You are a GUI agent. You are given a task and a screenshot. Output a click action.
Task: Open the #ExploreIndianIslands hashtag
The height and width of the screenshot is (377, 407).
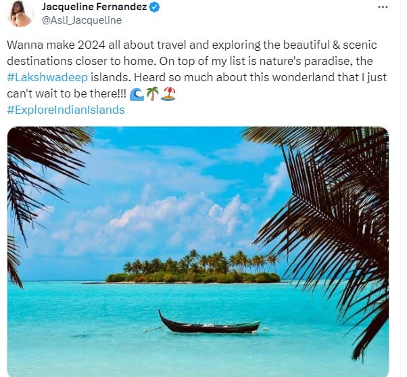(66, 110)
